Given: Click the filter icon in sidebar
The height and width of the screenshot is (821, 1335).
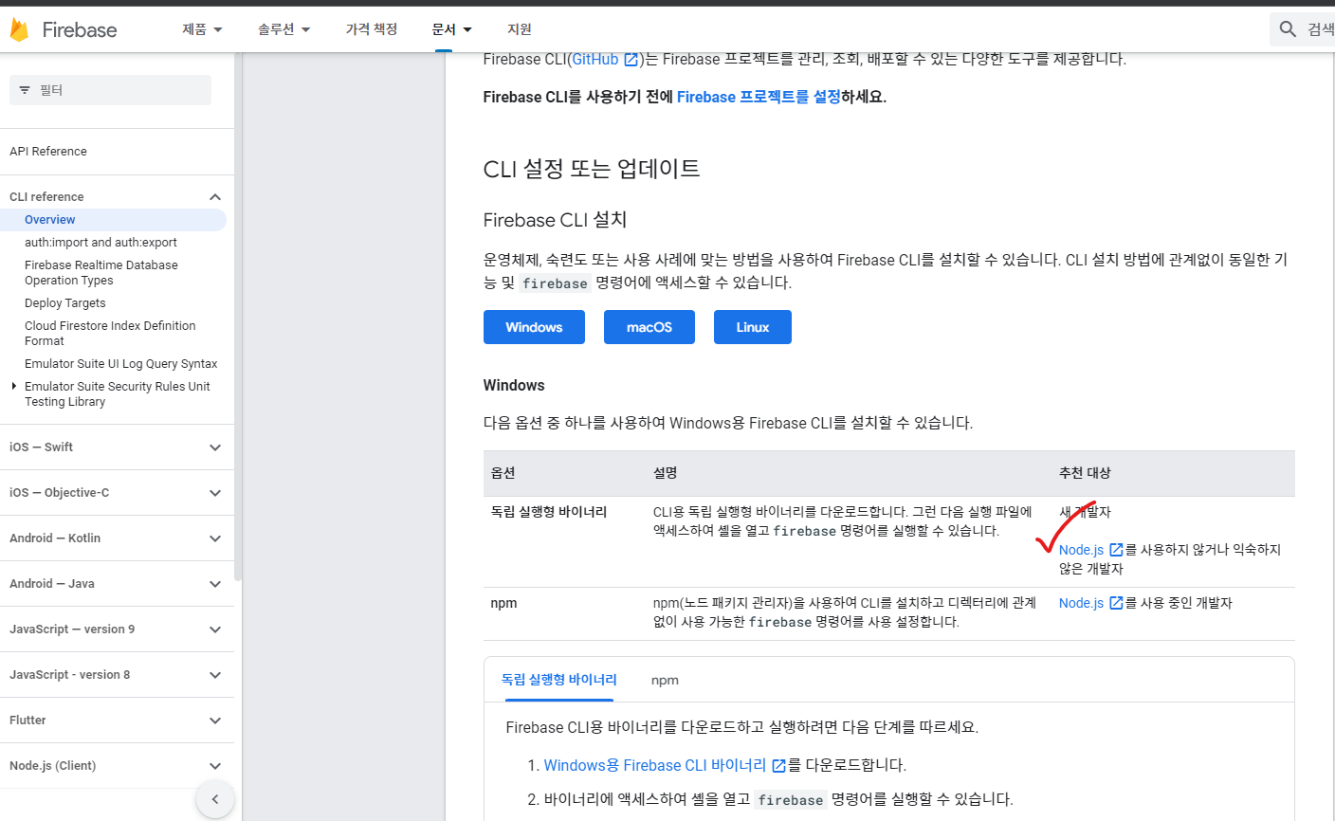Looking at the screenshot, I should [x=25, y=90].
